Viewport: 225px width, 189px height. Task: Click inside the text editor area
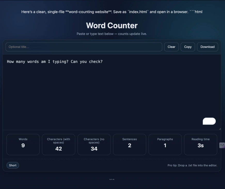click(112, 92)
